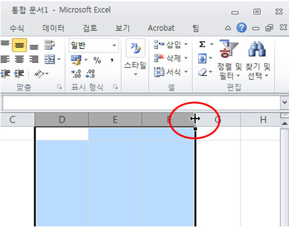Click text orientation icon
Viewport: 289px width, 227px height.
click(39, 74)
